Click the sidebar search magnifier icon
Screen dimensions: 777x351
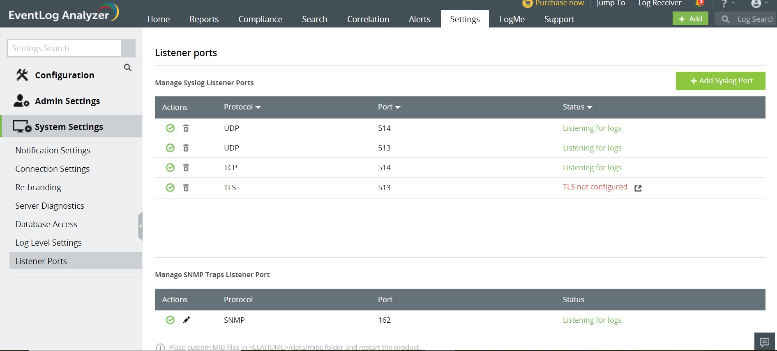click(x=128, y=68)
